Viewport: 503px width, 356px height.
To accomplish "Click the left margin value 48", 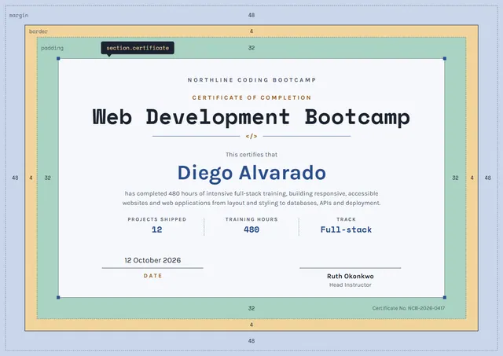I will (x=15, y=178).
